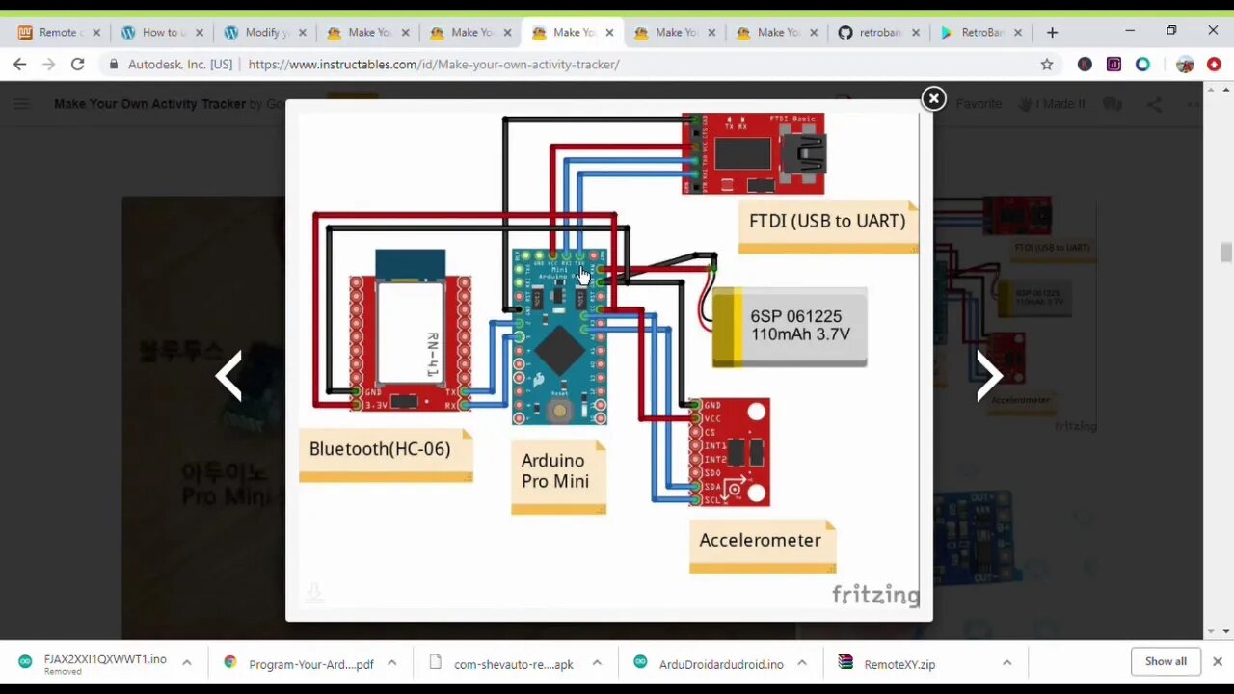Reload the Instructables page
The height and width of the screenshot is (694, 1234).
coord(77,64)
